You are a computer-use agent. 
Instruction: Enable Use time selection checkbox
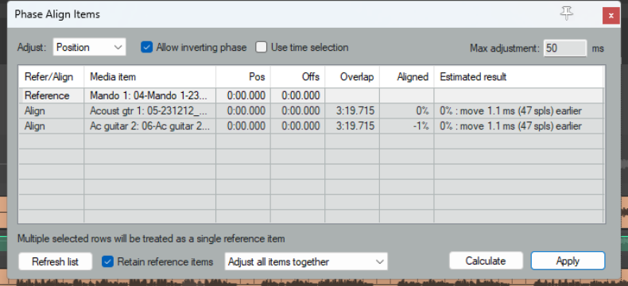click(x=262, y=47)
